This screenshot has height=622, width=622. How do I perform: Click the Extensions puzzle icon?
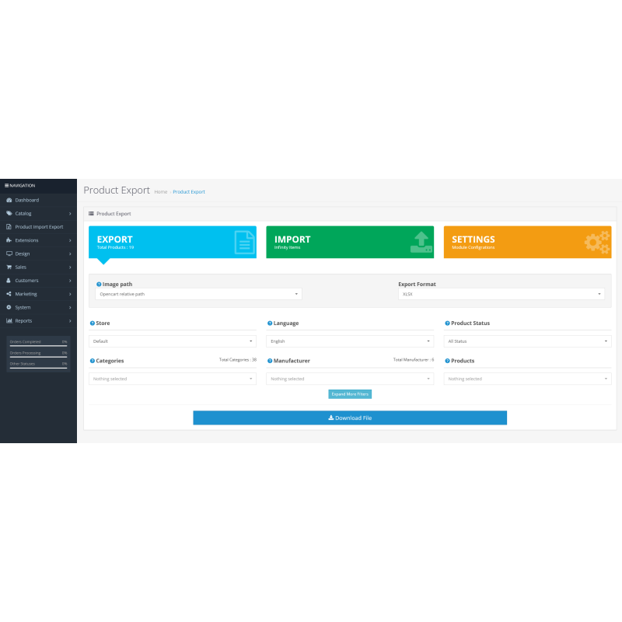point(11,239)
